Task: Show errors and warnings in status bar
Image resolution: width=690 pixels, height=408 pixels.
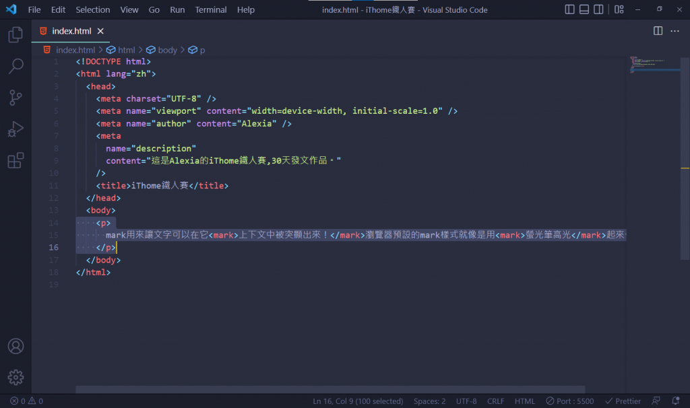Action: click(27, 401)
